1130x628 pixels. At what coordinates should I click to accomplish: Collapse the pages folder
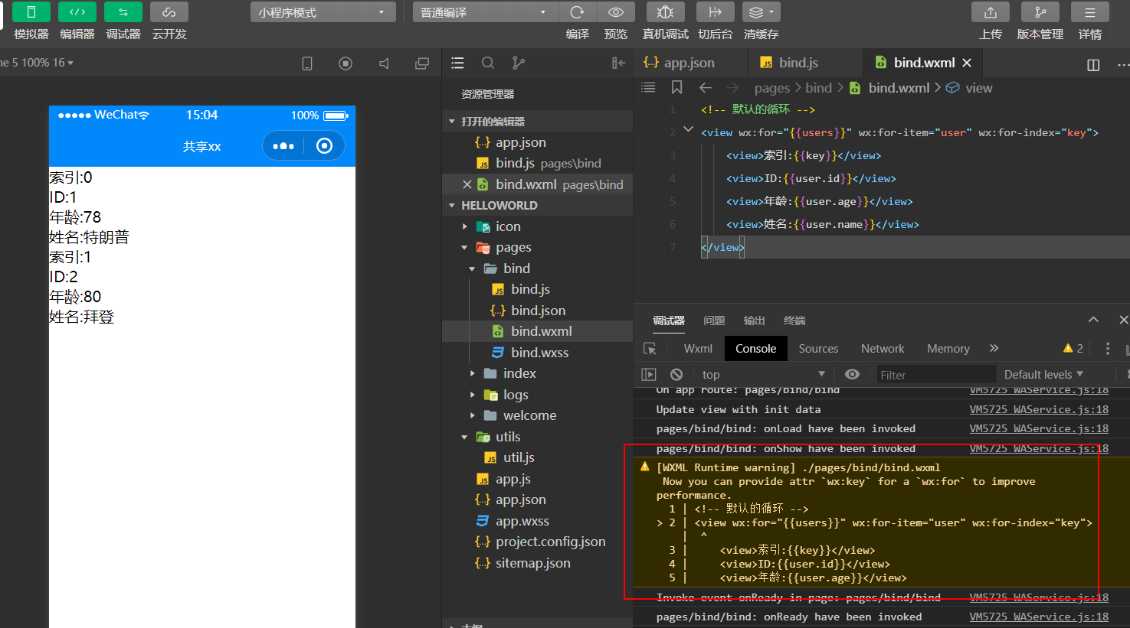click(x=464, y=248)
